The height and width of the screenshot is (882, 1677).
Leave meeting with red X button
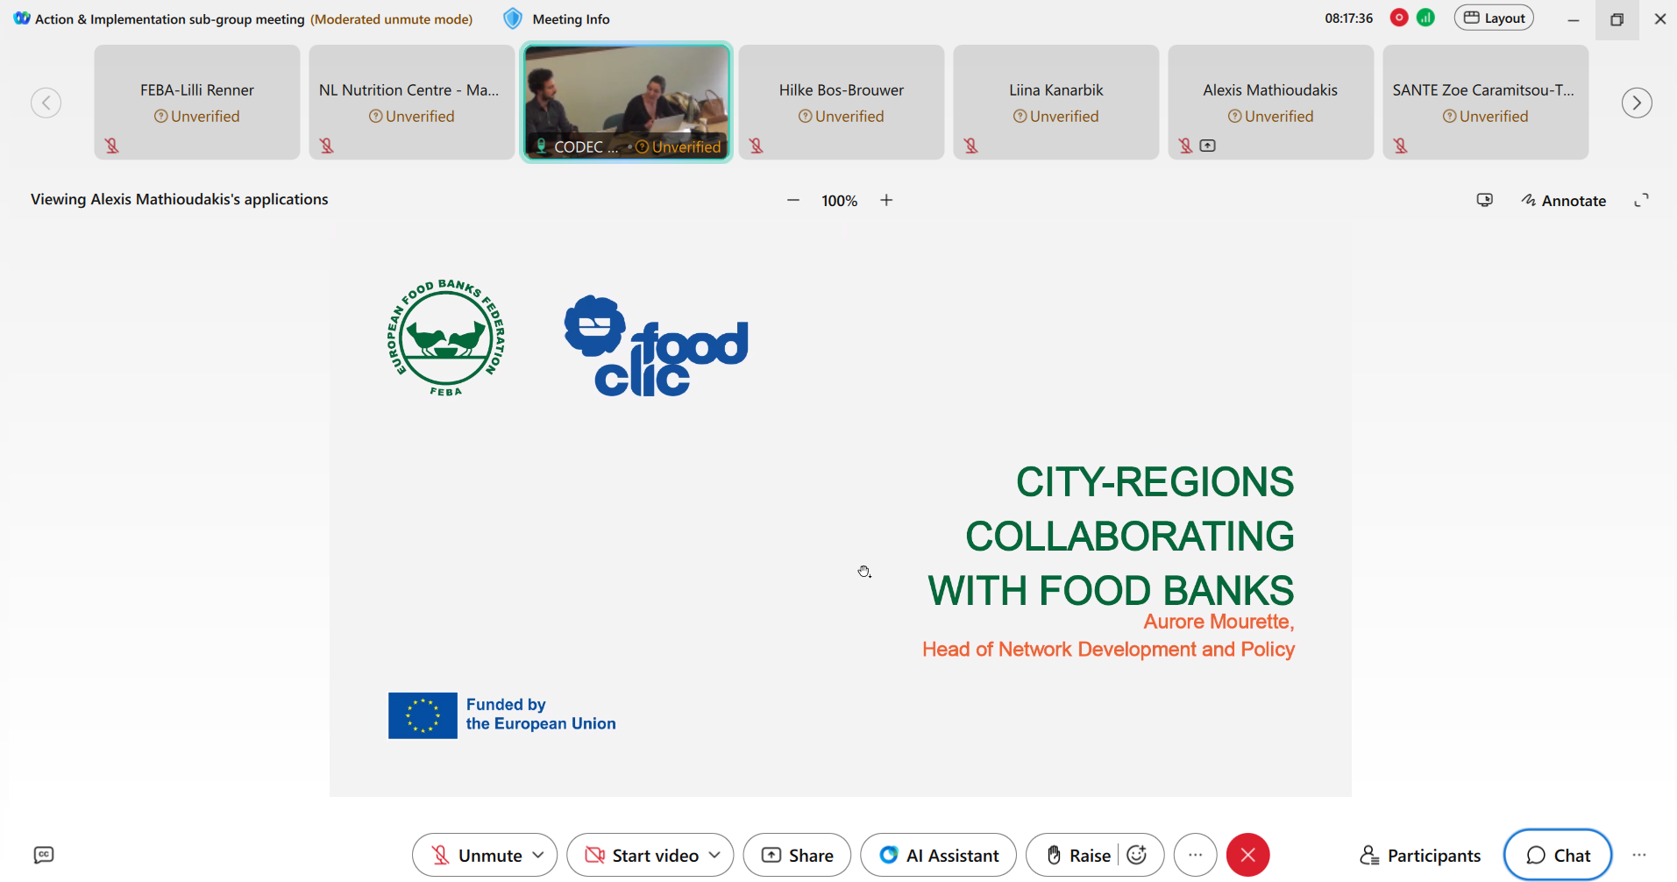pyautogui.click(x=1247, y=855)
